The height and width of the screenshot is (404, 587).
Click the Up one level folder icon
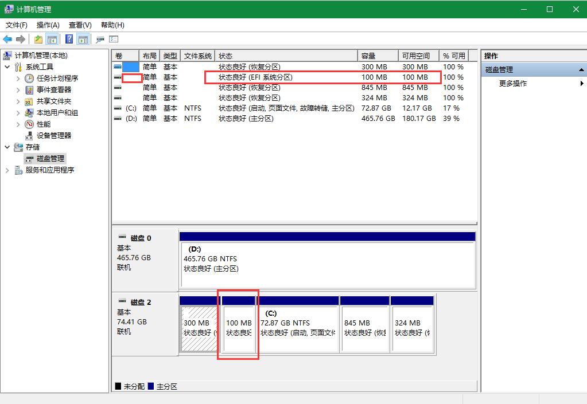[x=38, y=40]
